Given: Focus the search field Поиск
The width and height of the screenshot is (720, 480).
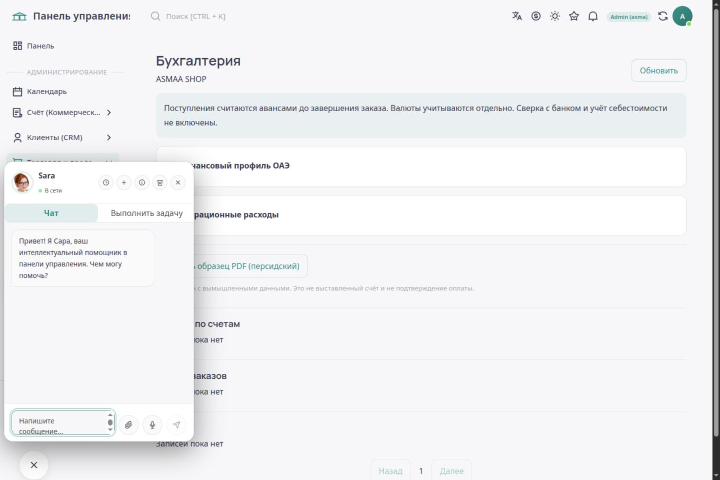Looking at the screenshot, I should point(196,16).
